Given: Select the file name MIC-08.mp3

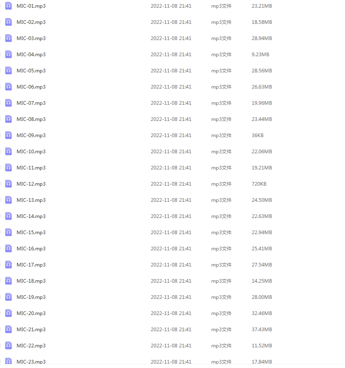Looking at the screenshot, I should (31, 119).
